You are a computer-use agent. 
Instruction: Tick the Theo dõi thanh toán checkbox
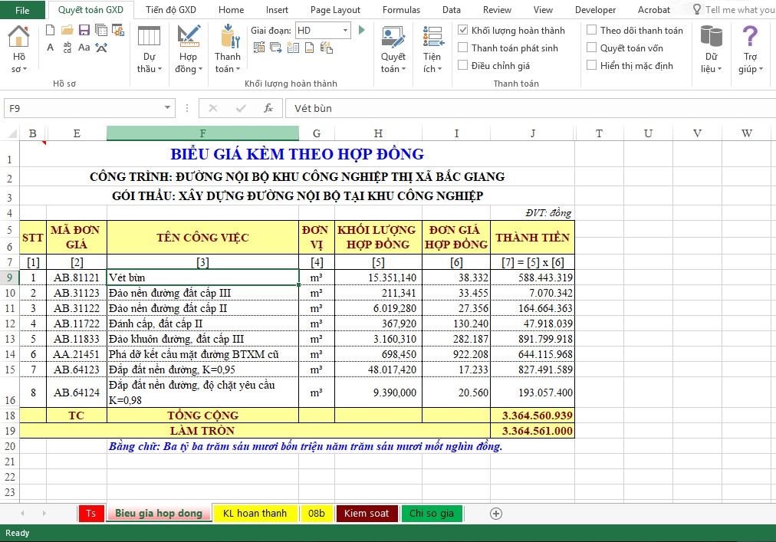[592, 30]
